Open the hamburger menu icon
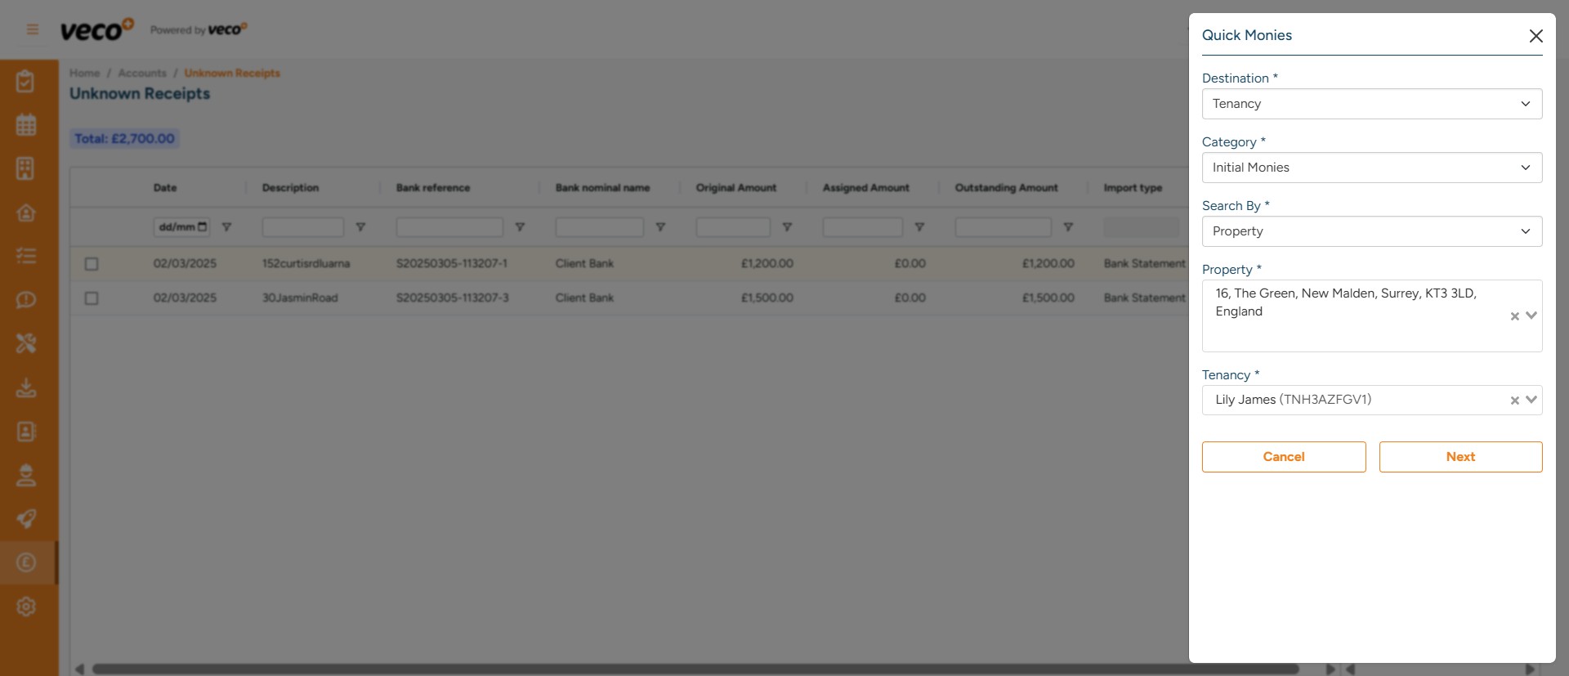1569x676 pixels. click(x=33, y=29)
